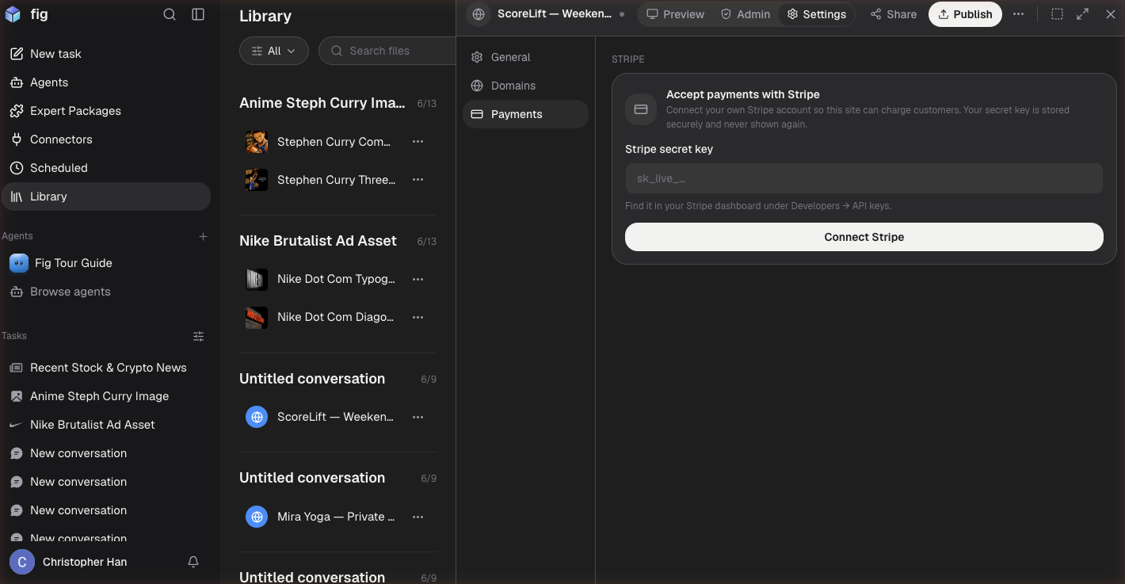Image resolution: width=1125 pixels, height=584 pixels.
Task: Click ScoreLift — Weeken... globe icon in library
Action: [x=257, y=417]
